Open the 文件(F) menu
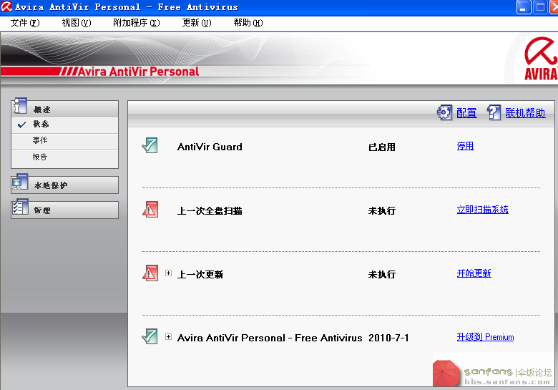The width and height of the screenshot is (558, 390). click(x=25, y=23)
